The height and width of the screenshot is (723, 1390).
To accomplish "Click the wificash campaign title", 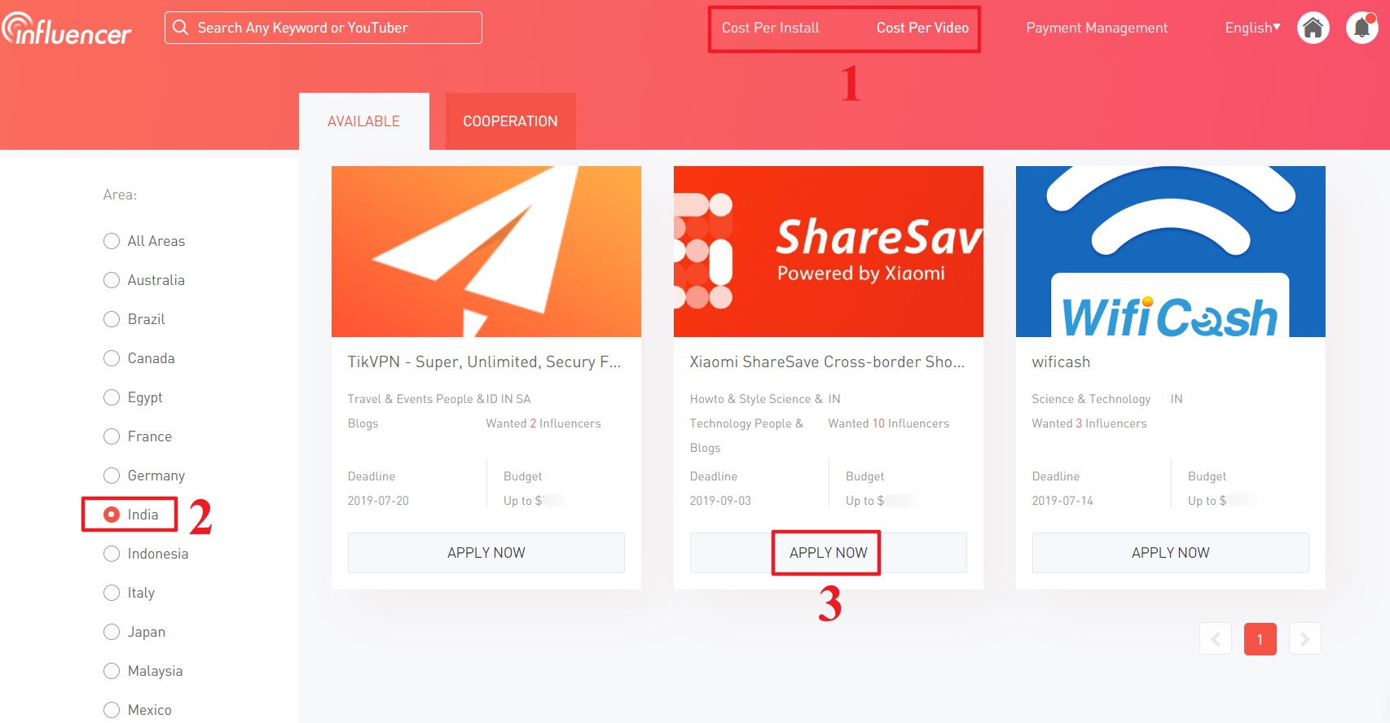I will click(1061, 362).
